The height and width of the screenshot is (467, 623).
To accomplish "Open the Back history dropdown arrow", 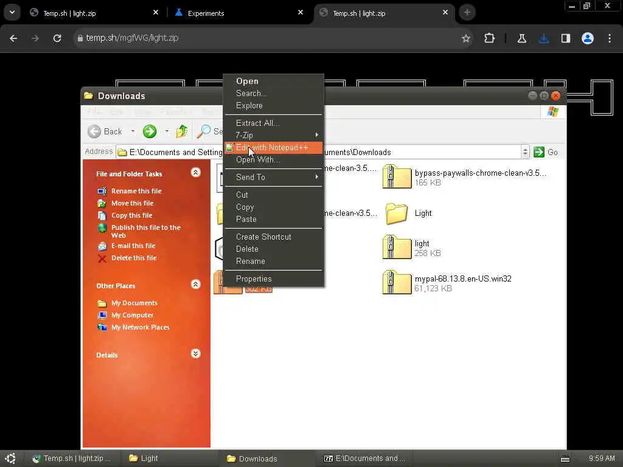I will pos(133,131).
